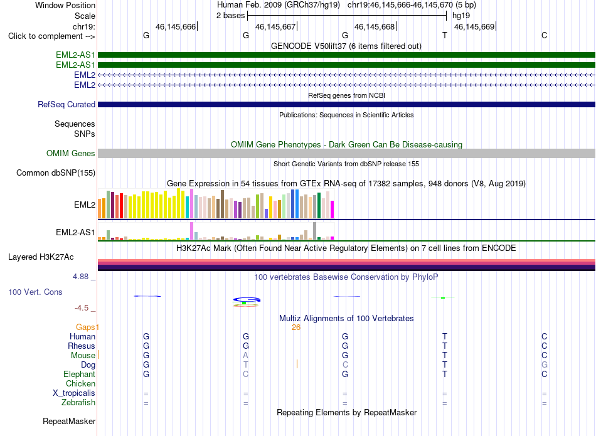
Task: Open '100 vertebrates Basewise Conservation by PhyloP' title
Action: pos(346,277)
